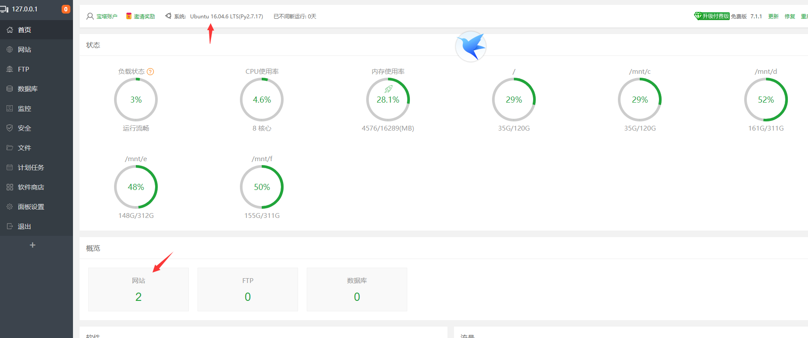Viewport: 808px width, 338px height.
Task: Click the orange notification badge showing 0
Action: coord(66,9)
